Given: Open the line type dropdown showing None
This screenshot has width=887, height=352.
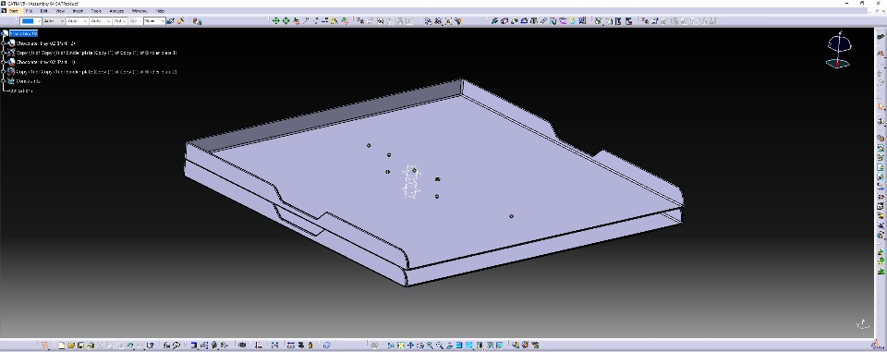Looking at the screenshot, I should pos(154,21).
